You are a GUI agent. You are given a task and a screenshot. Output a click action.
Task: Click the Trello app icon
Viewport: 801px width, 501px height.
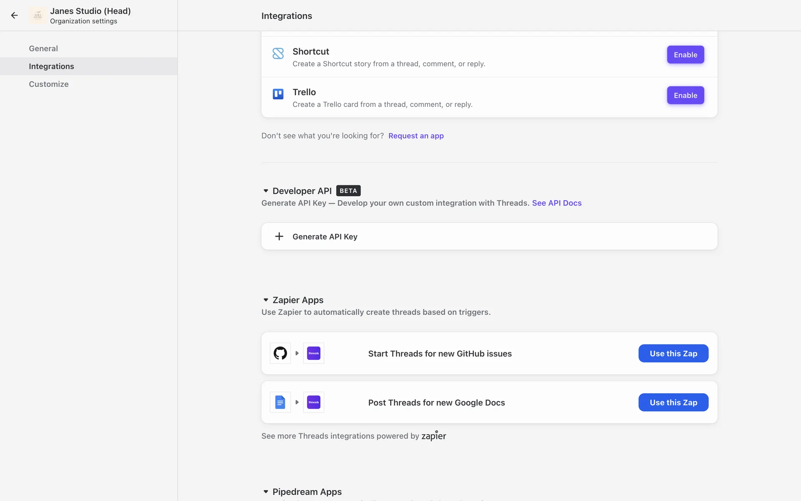pos(278,94)
